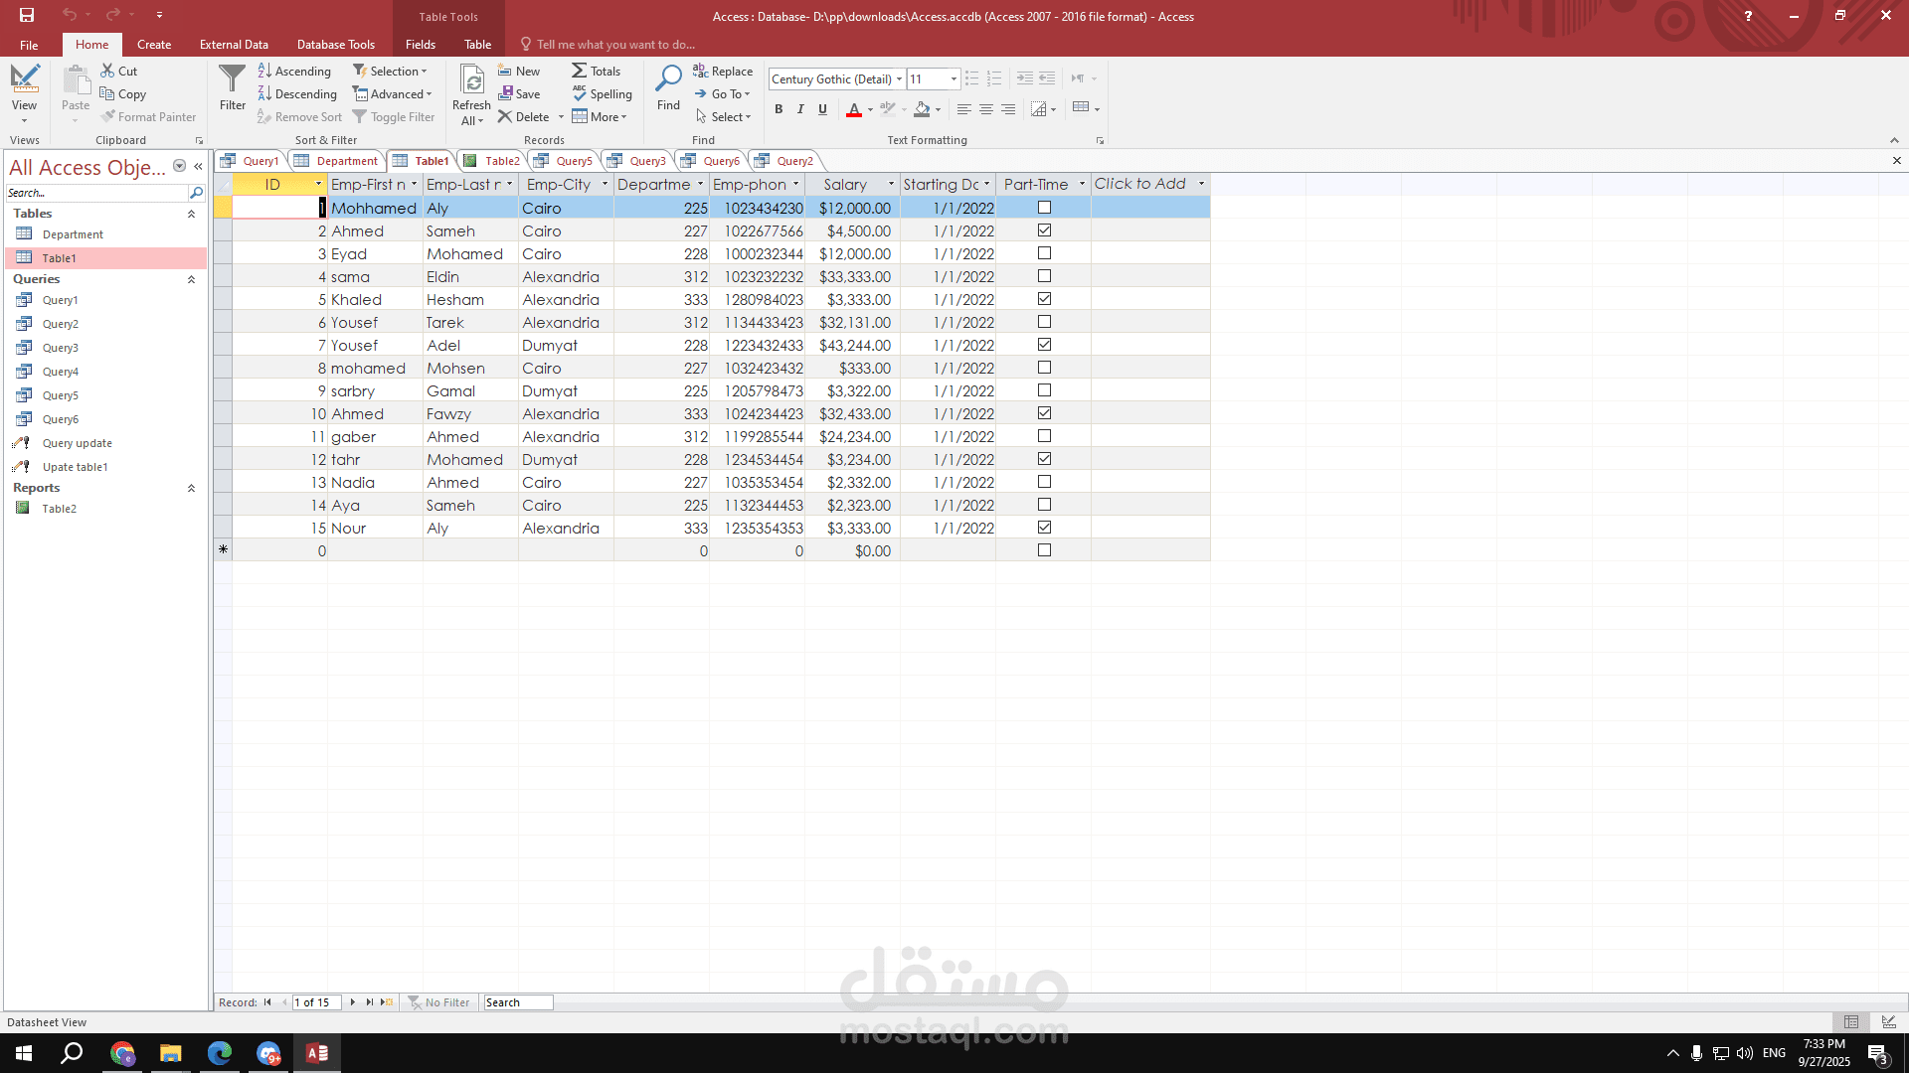Collapse the Queries group in navigation
This screenshot has width=1909, height=1073.
pyautogui.click(x=191, y=279)
